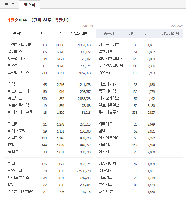This screenshot has height=201, width=186.
Task: Open 펄어비스 stock link
Action: coord(15,52)
